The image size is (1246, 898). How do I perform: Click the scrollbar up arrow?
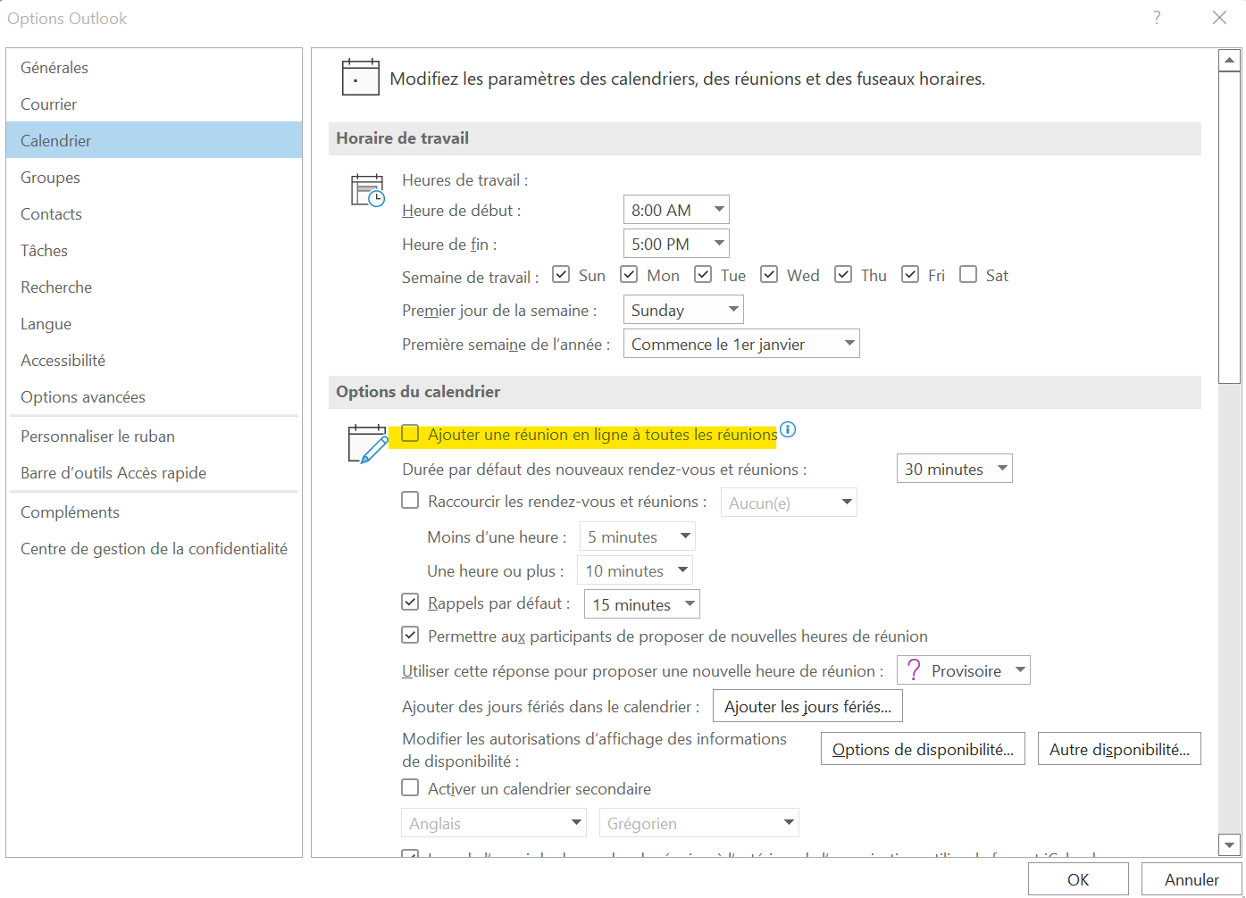1230,61
